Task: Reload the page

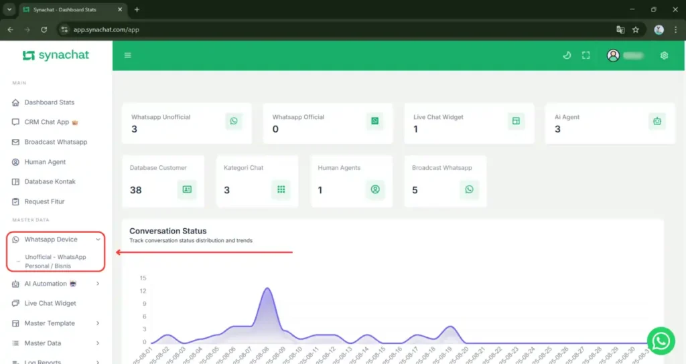Action: (x=44, y=29)
